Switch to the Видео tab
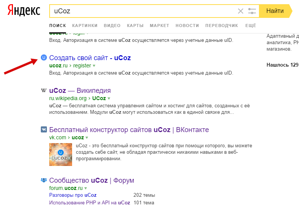Image resolution: width=299 pixels, height=212 pixels. pos(112,26)
